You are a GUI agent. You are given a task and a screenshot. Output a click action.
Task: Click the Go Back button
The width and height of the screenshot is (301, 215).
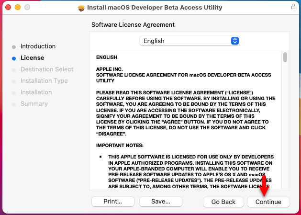(223, 202)
